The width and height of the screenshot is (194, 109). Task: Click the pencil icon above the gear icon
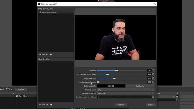(177, 93)
